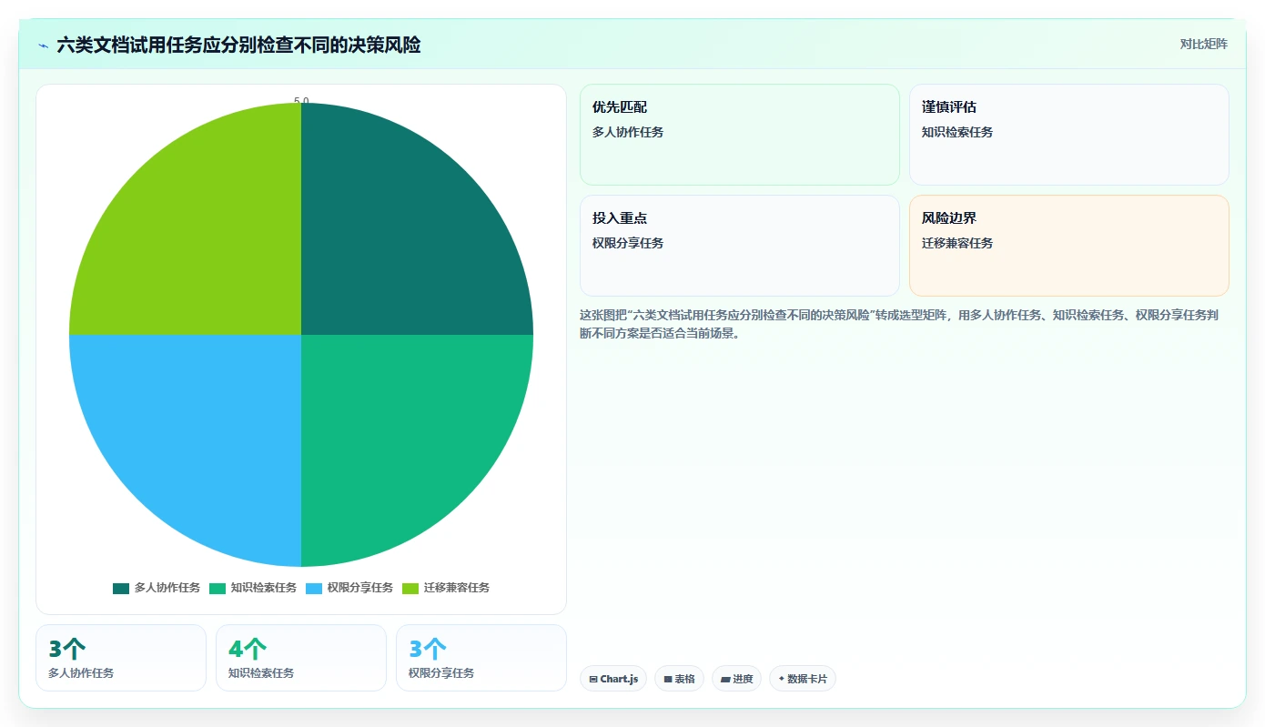Select the 表格 tag chip
Screen dimensions: 1265x727
pyautogui.click(x=679, y=679)
